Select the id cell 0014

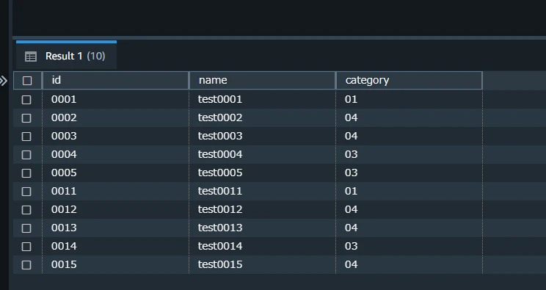pos(115,246)
